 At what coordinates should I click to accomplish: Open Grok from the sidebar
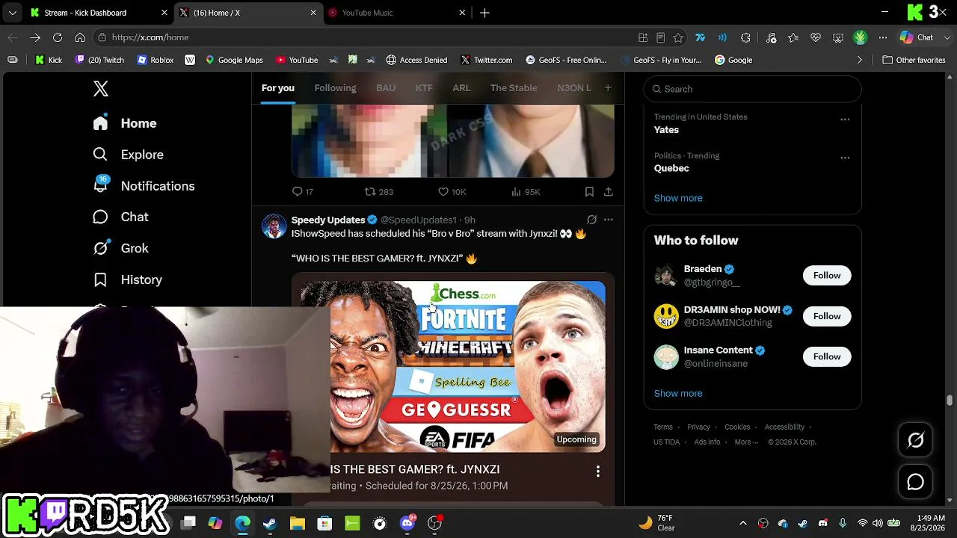point(120,248)
